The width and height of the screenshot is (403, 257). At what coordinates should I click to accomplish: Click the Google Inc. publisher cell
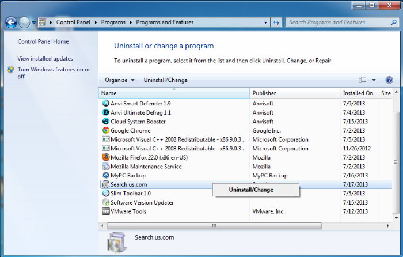coord(267,130)
